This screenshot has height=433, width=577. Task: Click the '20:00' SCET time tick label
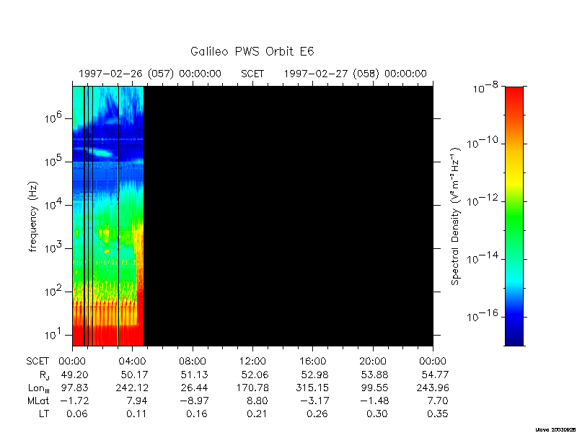[373, 362]
